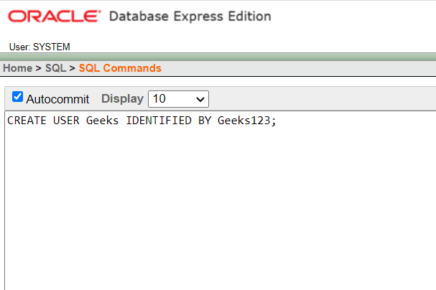Click the 'User: SYSTEM' text
This screenshot has width=436, height=290.
click(x=40, y=47)
